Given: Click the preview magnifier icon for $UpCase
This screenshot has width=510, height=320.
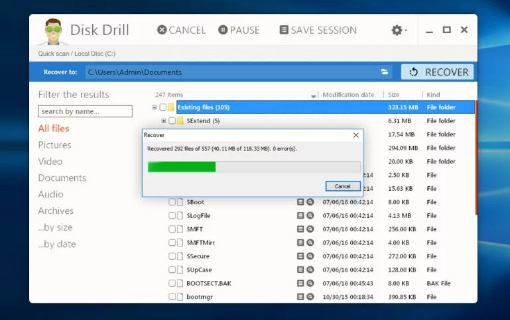Looking at the screenshot, I should 310,270.
